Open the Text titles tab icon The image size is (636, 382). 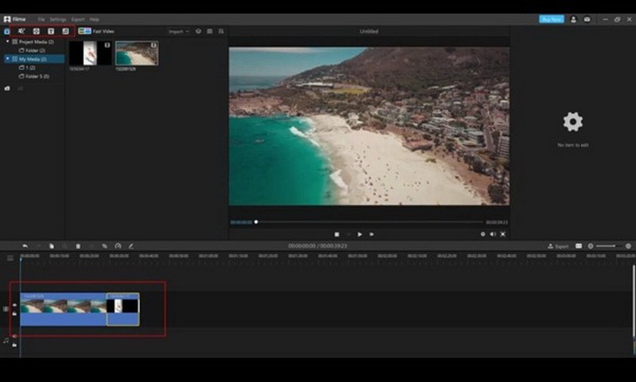click(x=51, y=31)
